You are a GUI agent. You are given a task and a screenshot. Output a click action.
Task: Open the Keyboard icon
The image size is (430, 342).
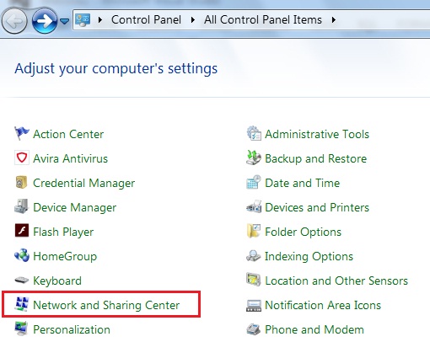coord(22,280)
